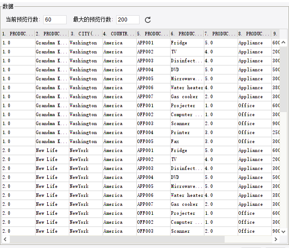Click Scanner in the New Life OFF003 row
This screenshot has height=248, width=289.
pyautogui.click(x=187, y=231)
